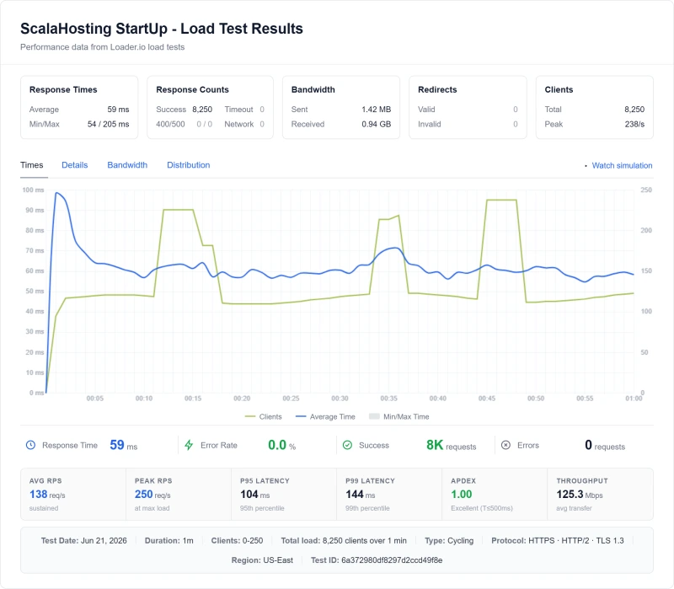Viewport: 674px width, 589px height.
Task: Click the Redirects card heading
Action: click(x=437, y=89)
